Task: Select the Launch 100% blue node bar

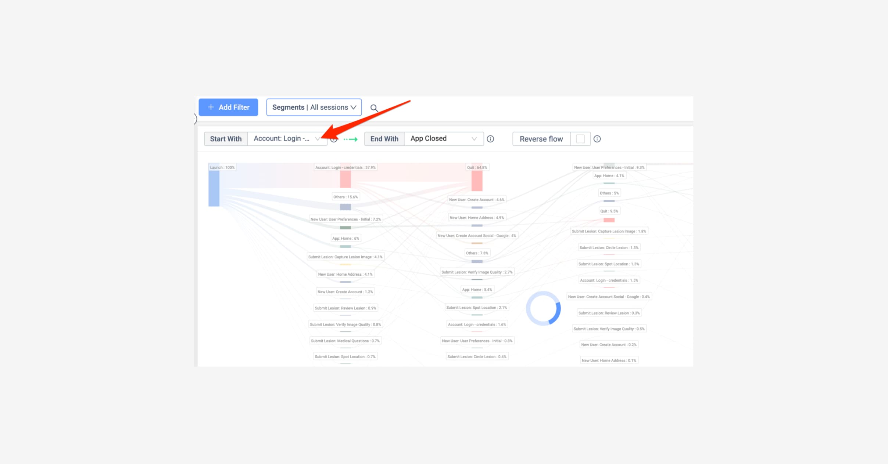Action: (x=214, y=188)
